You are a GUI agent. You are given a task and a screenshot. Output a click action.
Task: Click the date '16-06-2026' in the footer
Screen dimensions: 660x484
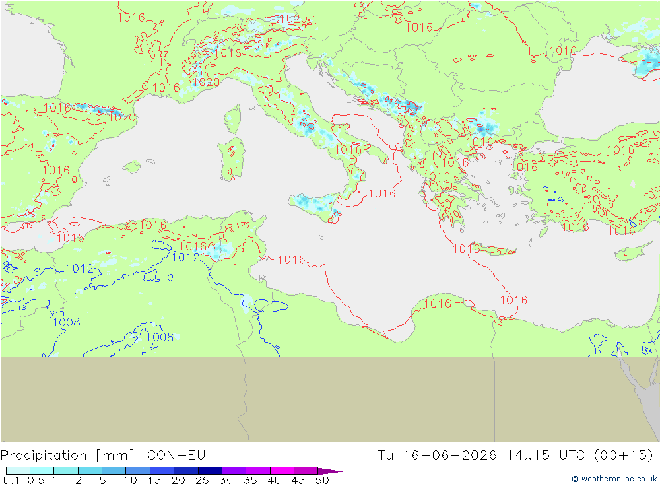[x=450, y=455]
